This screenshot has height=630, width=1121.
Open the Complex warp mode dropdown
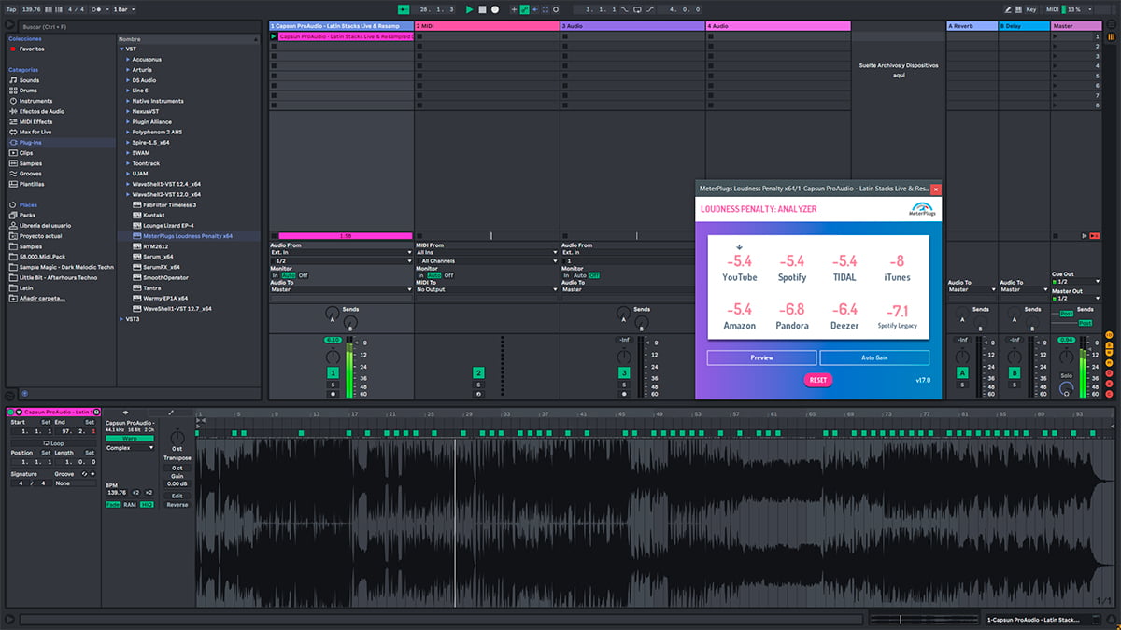pos(130,448)
